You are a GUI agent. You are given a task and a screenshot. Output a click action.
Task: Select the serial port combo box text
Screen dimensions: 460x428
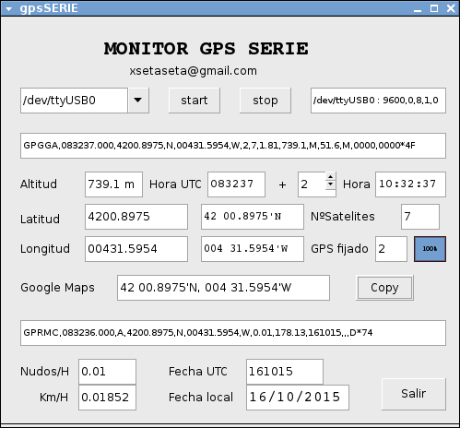pos(74,101)
